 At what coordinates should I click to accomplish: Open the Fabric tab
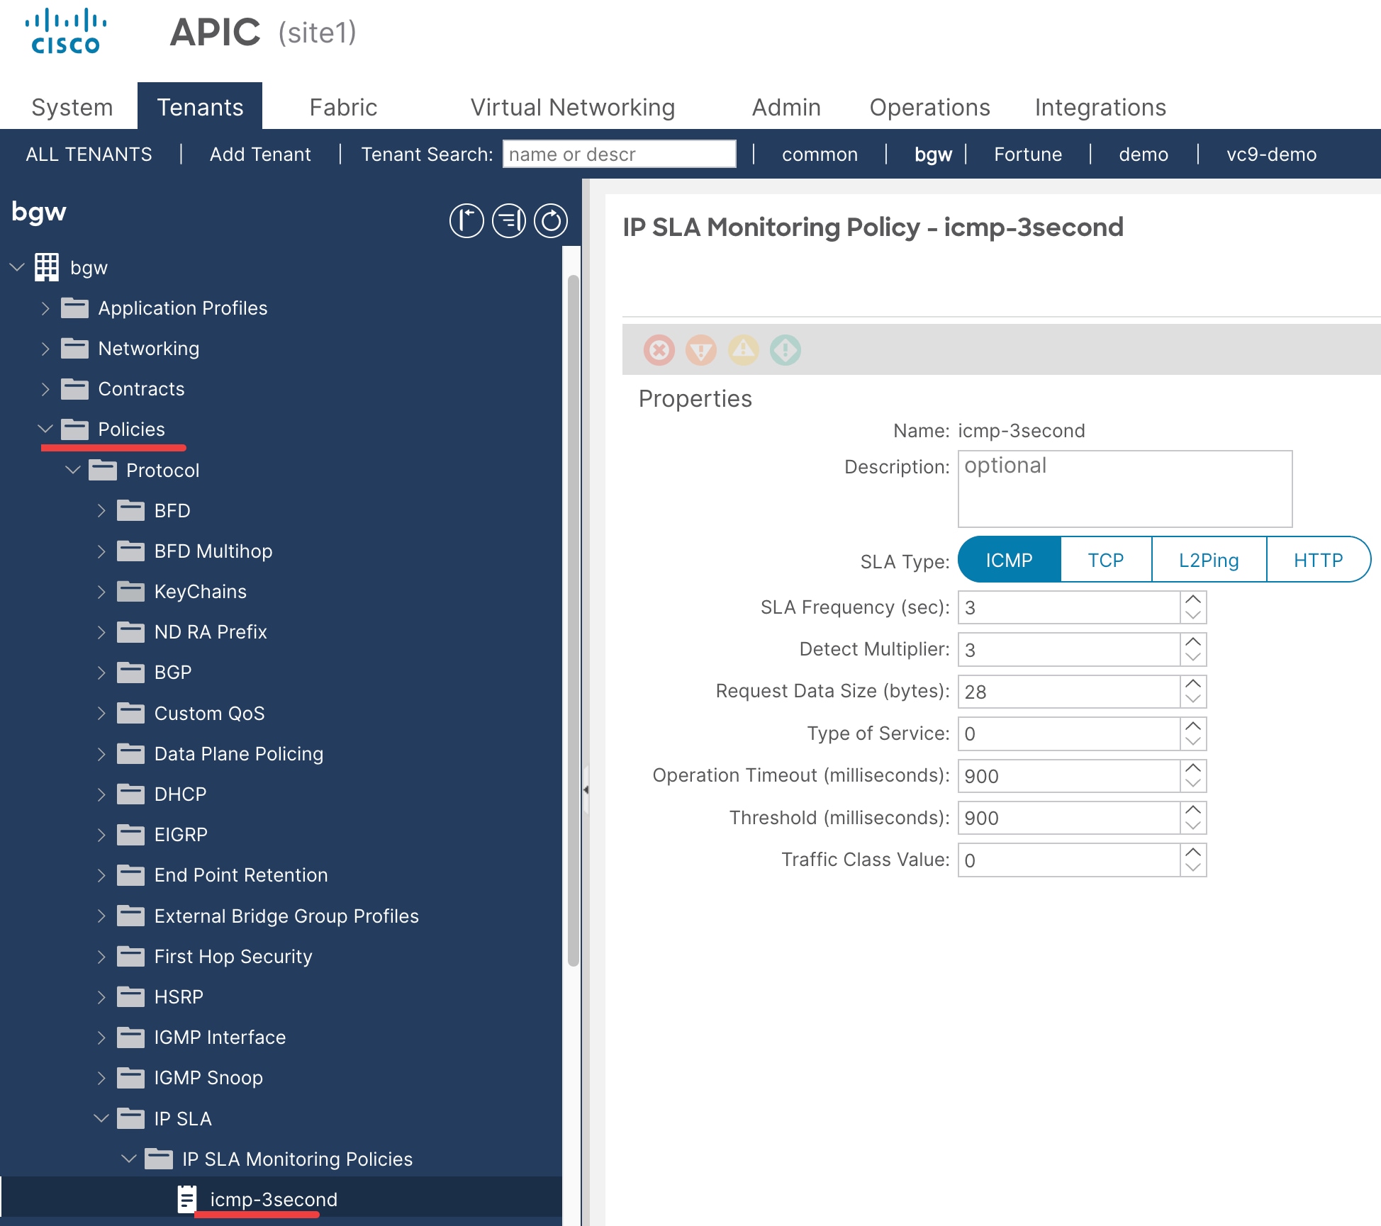(x=343, y=107)
